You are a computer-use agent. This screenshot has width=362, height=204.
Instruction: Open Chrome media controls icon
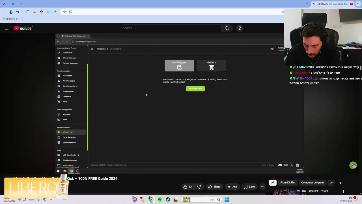coord(18,12)
